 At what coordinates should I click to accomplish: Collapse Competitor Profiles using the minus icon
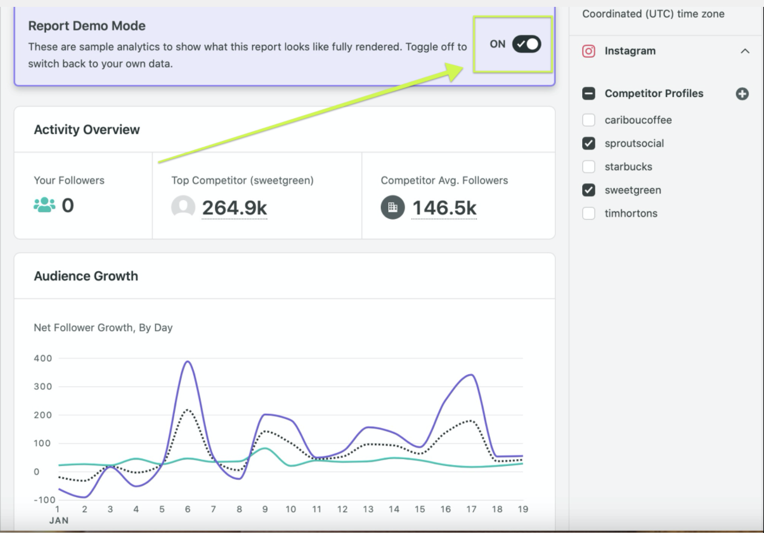(587, 93)
